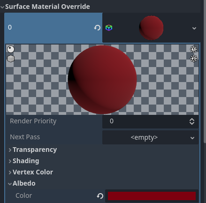Open the dark red Albedo color picker

[x=152, y=196]
